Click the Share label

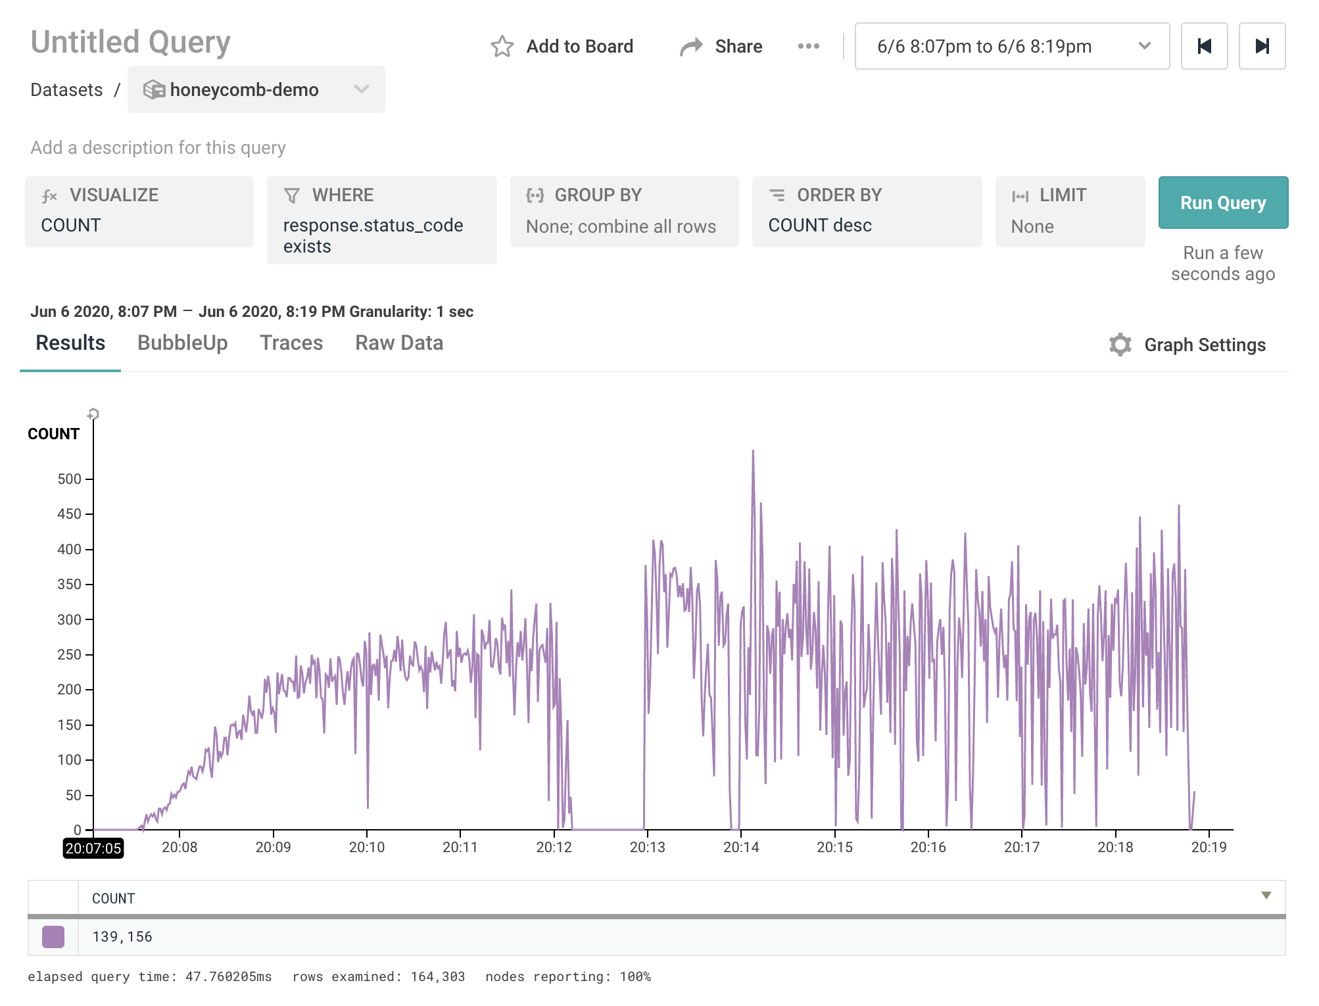[738, 46]
